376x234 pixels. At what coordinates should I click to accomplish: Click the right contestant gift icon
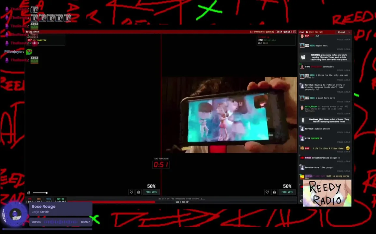[274, 192]
